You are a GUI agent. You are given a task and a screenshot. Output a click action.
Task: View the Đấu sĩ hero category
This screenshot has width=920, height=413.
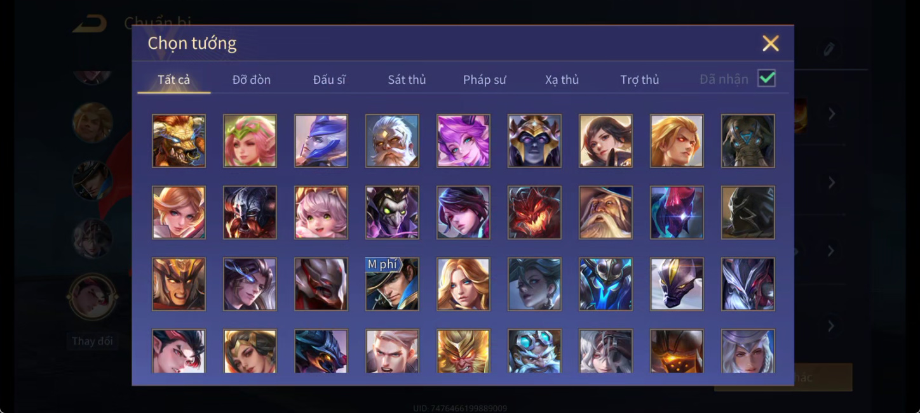[329, 79]
